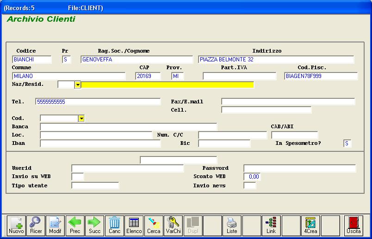Create a new record with Nuovo

coord(16,226)
